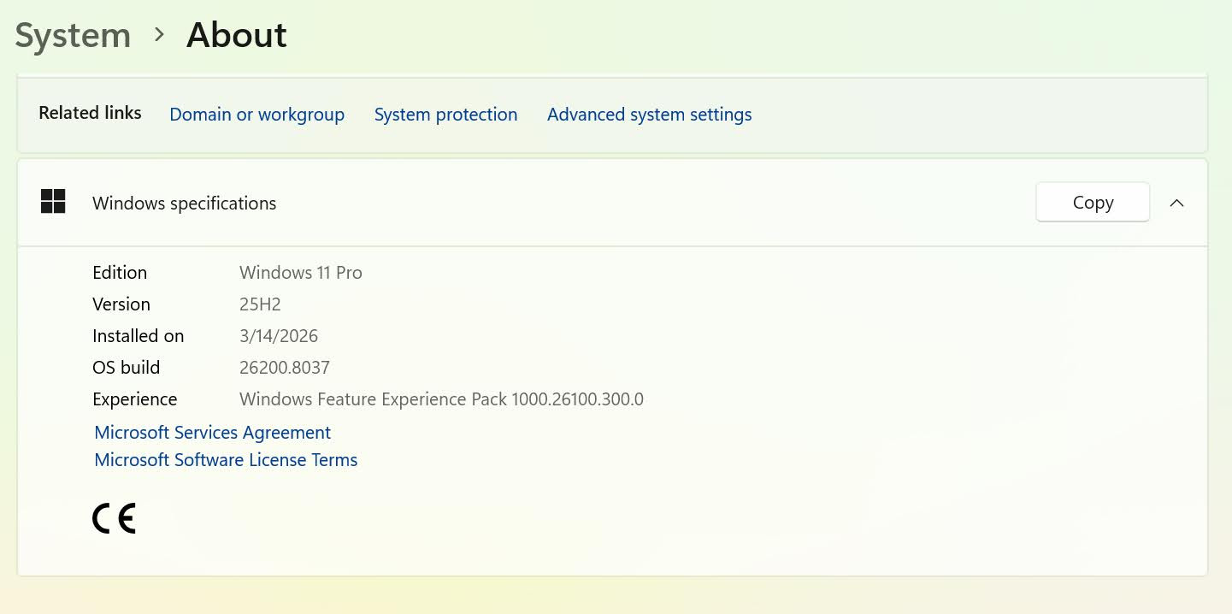Click the 3/14/2026 install date
1232x614 pixels.
pyautogui.click(x=278, y=336)
